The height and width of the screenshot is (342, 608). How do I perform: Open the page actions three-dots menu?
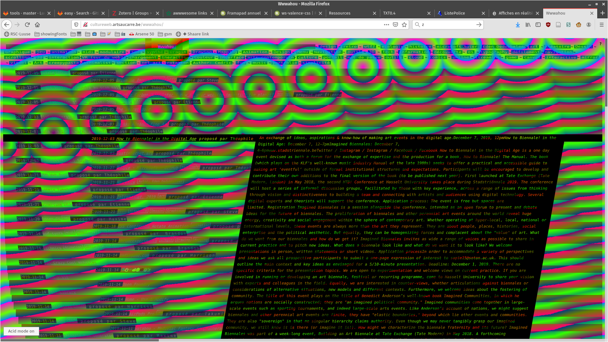tap(387, 25)
